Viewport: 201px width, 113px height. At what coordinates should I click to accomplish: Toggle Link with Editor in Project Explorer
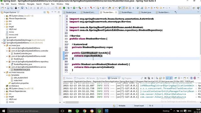tap(48, 12)
